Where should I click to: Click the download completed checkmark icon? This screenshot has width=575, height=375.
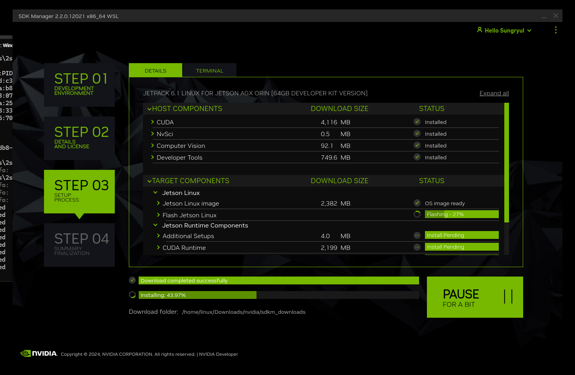click(132, 280)
